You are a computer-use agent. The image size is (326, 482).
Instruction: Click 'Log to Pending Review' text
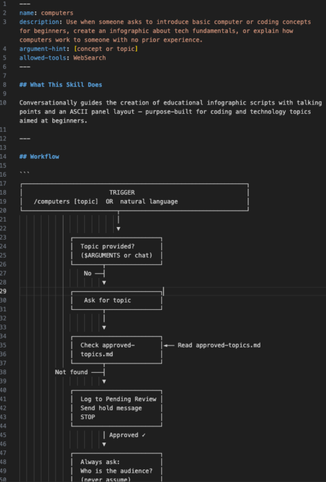(118, 399)
